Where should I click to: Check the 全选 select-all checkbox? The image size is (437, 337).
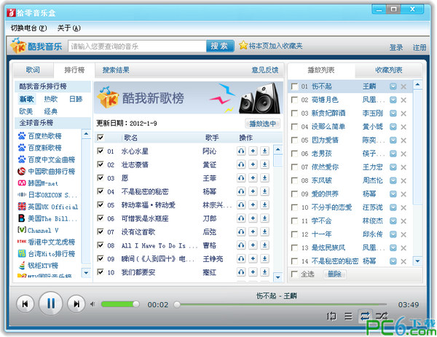pyautogui.click(x=294, y=274)
